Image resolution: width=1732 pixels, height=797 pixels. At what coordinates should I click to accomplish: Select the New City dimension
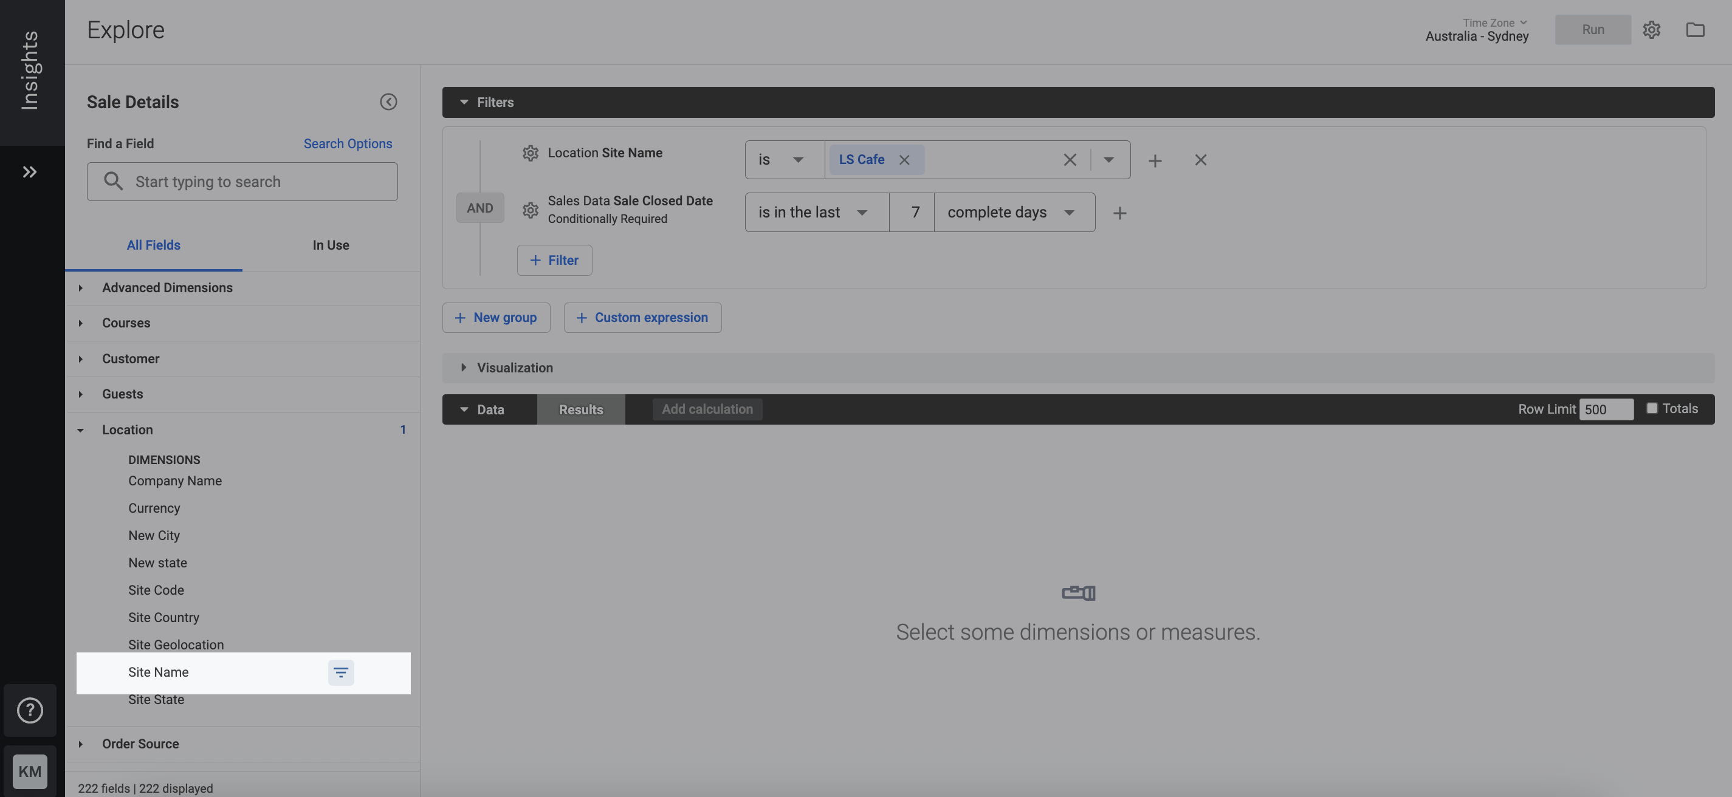point(154,536)
